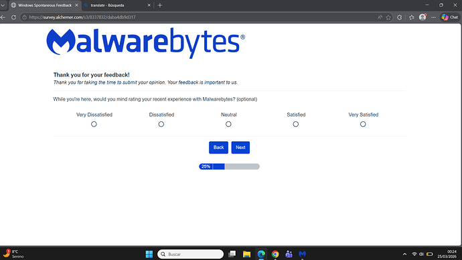Click the Buscar taskbar search box

pyautogui.click(x=190, y=254)
